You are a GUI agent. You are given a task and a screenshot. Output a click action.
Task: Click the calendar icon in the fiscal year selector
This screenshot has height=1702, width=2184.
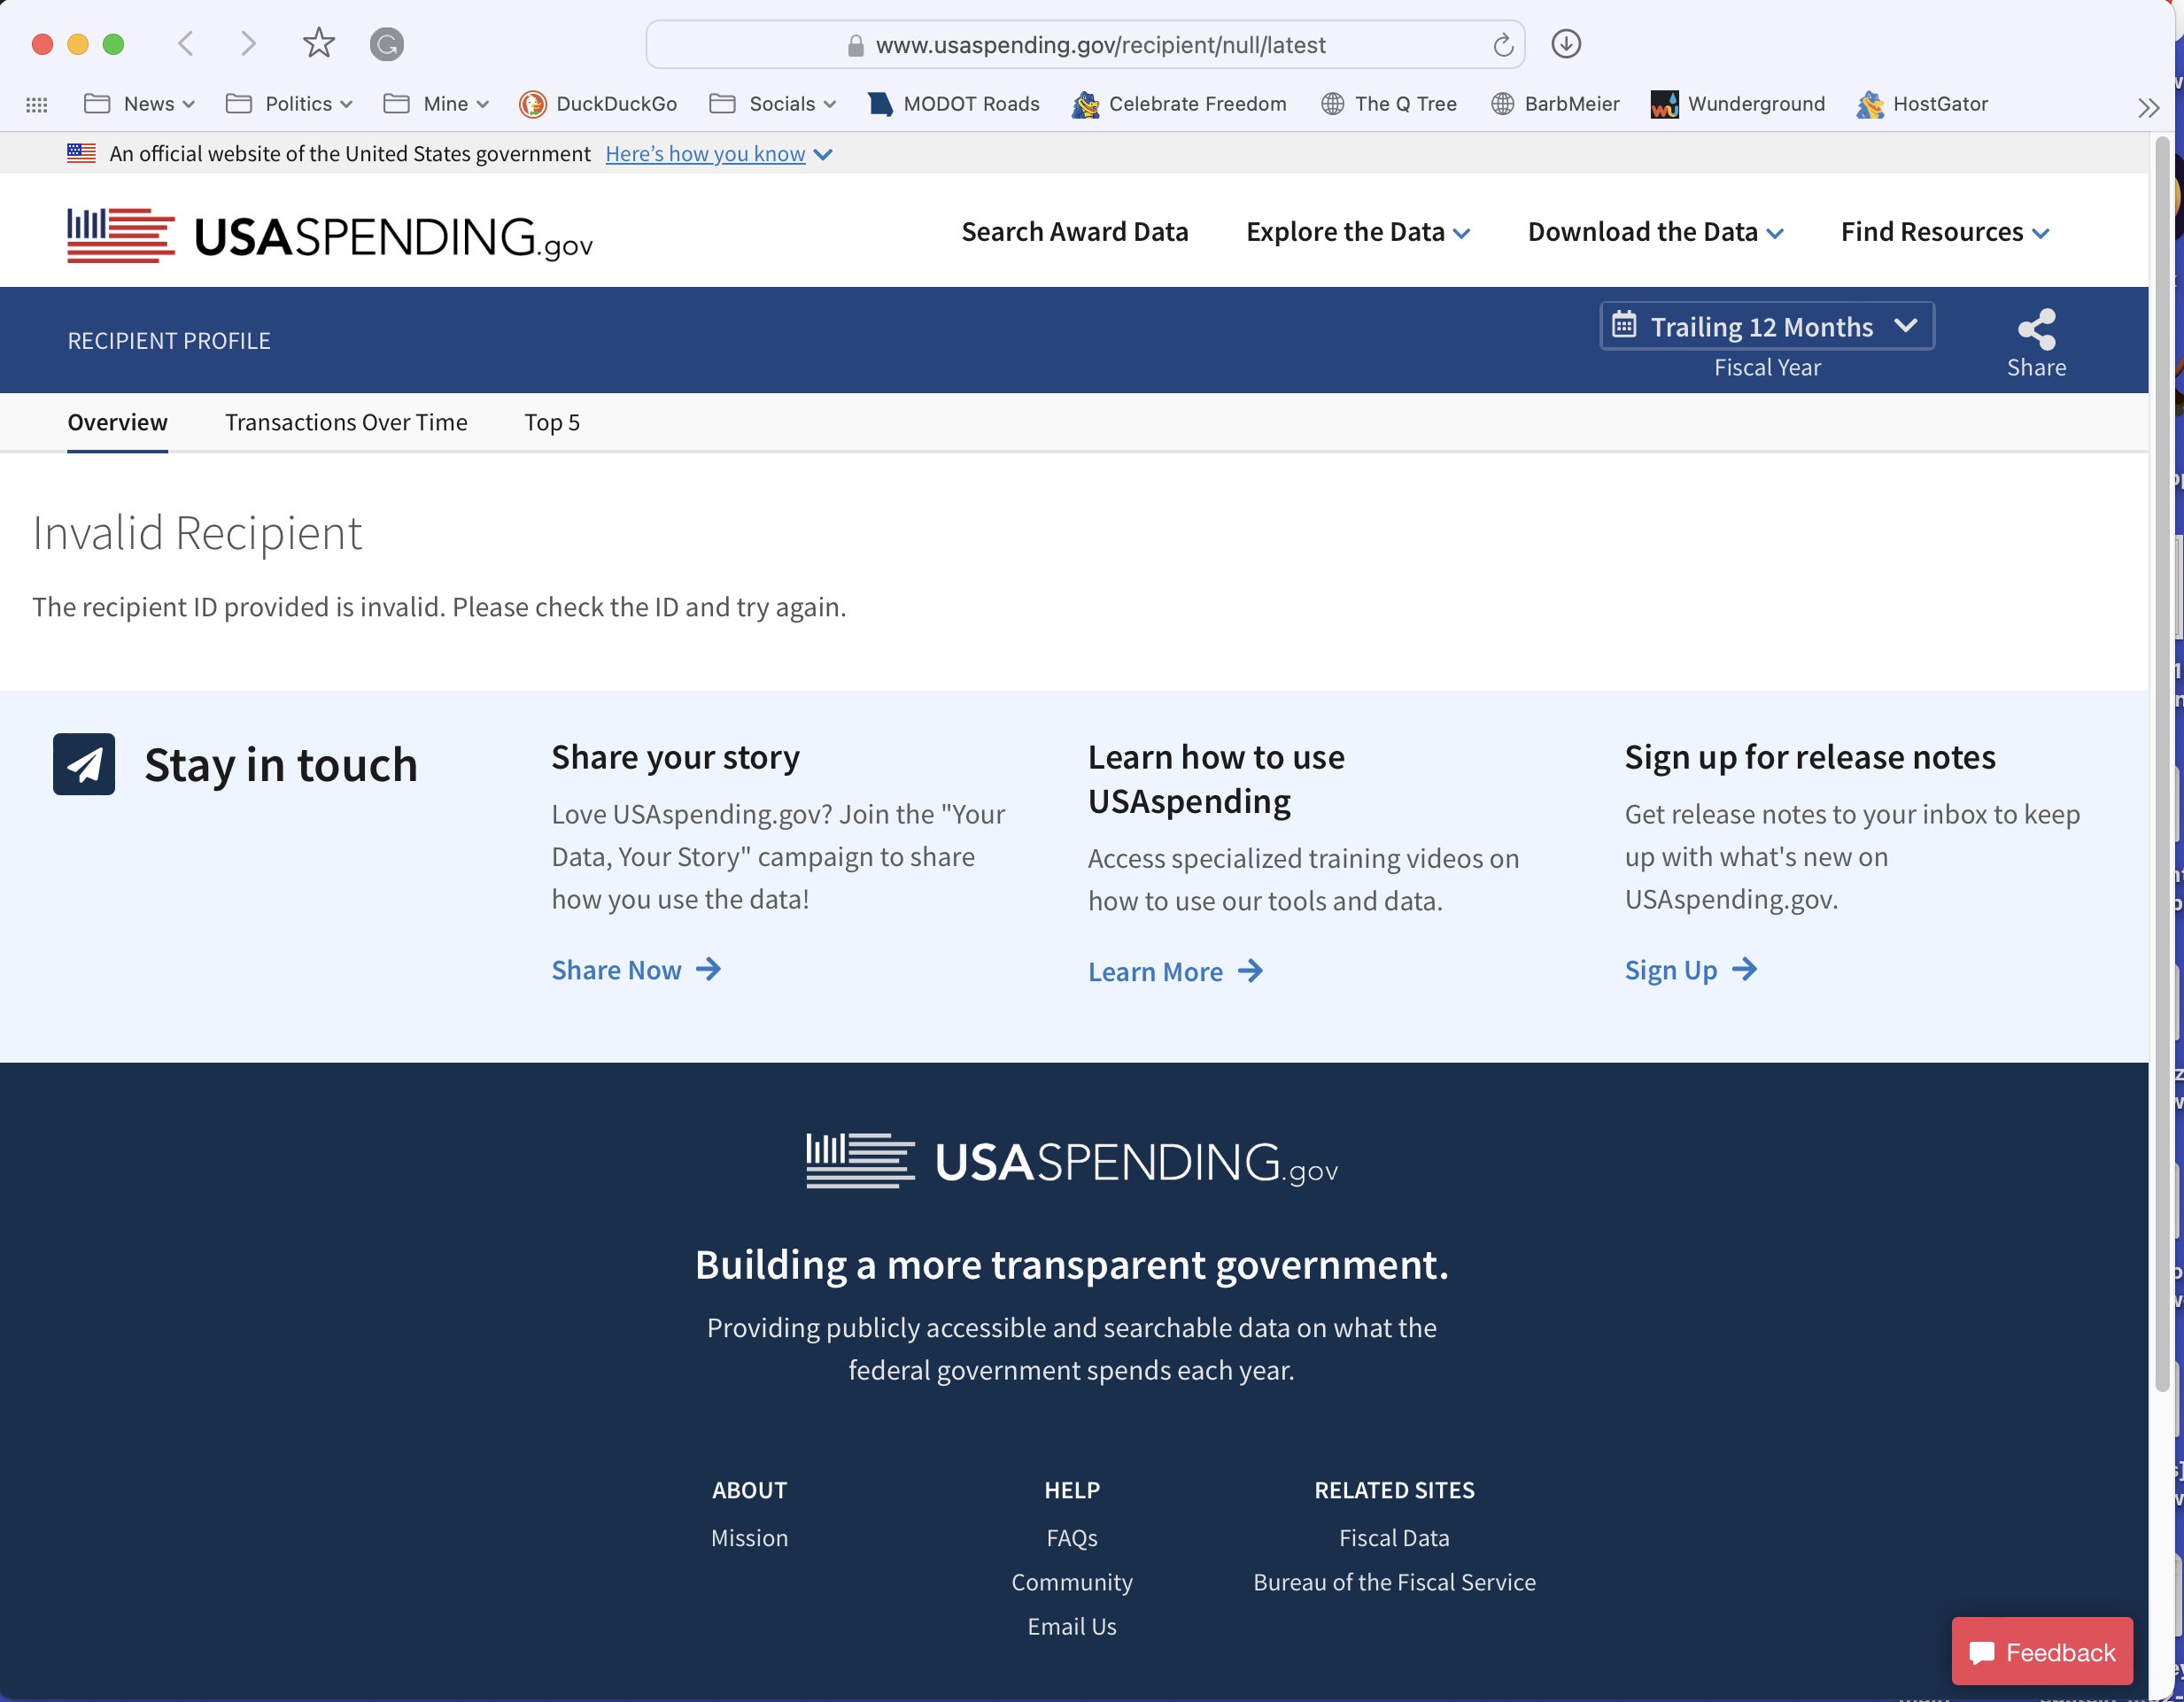point(1624,325)
